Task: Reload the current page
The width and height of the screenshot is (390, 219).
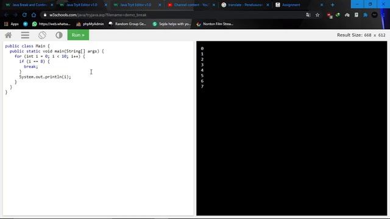Action: click(x=24, y=15)
